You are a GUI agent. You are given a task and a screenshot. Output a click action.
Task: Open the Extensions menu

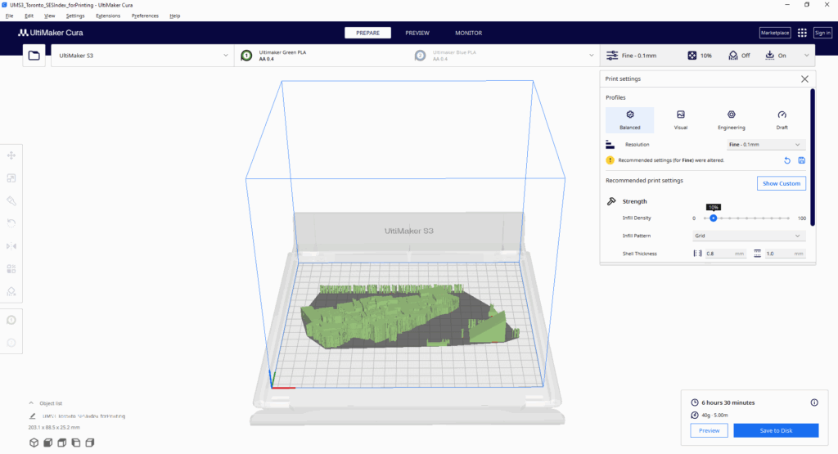pyautogui.click(x=107, y=16)
